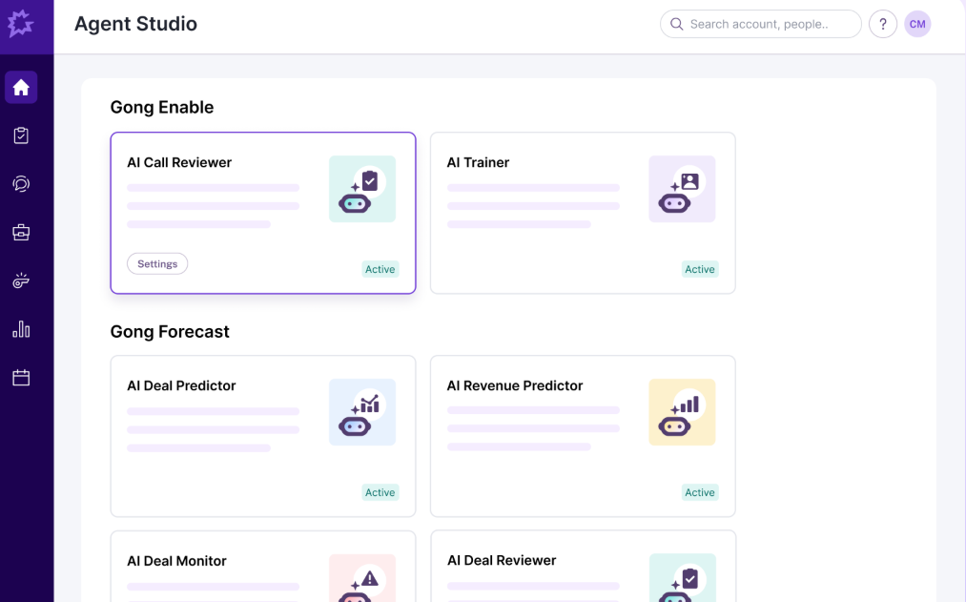The image size is (966, 602).
Task: Select the AI Deal Predictor card title
Action: tap(181, 385)
